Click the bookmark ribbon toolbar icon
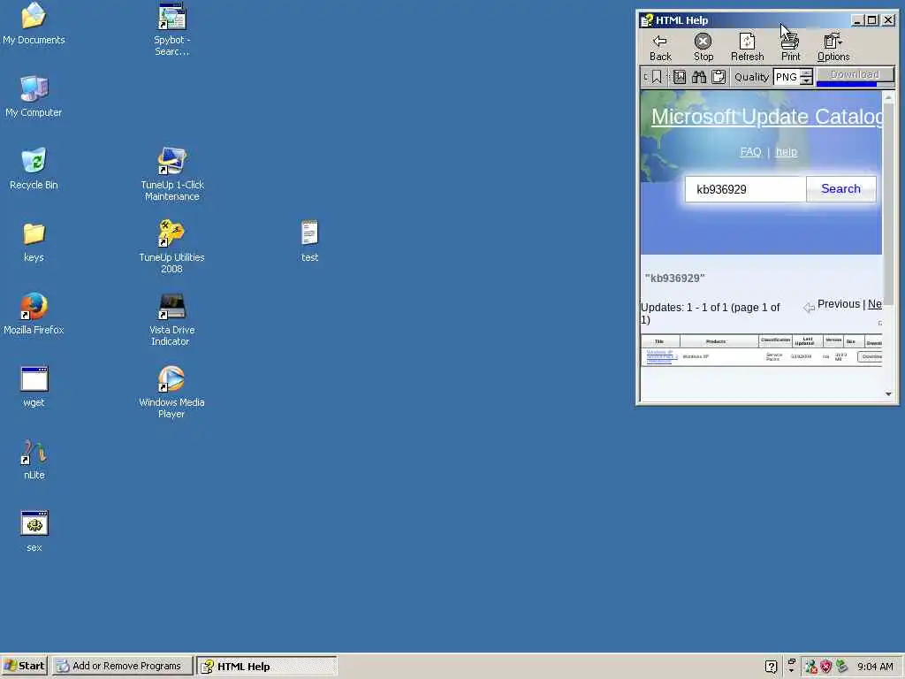 tap(657, 77)
